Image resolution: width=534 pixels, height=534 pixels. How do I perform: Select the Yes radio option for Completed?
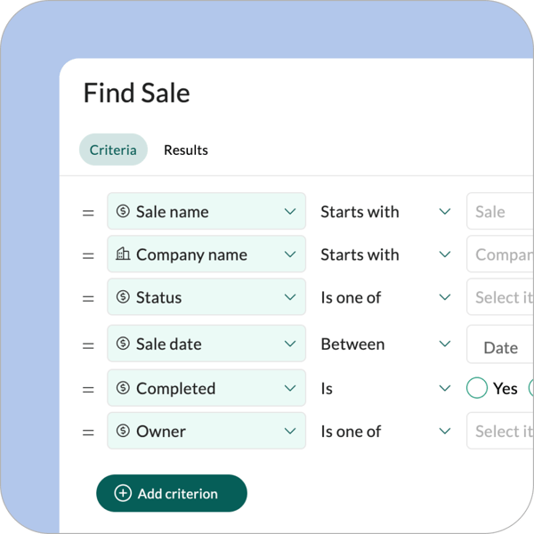(477, 388)
